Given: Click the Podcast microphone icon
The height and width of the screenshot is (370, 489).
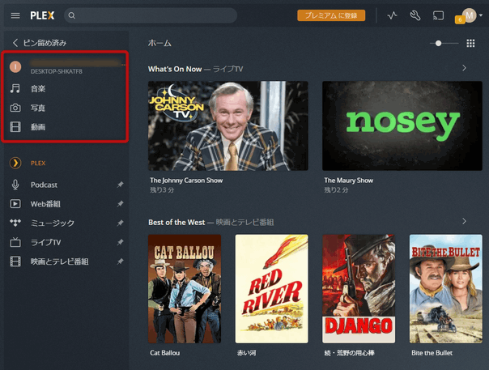Looking at the screenshot, I should (x=15, y=185).
